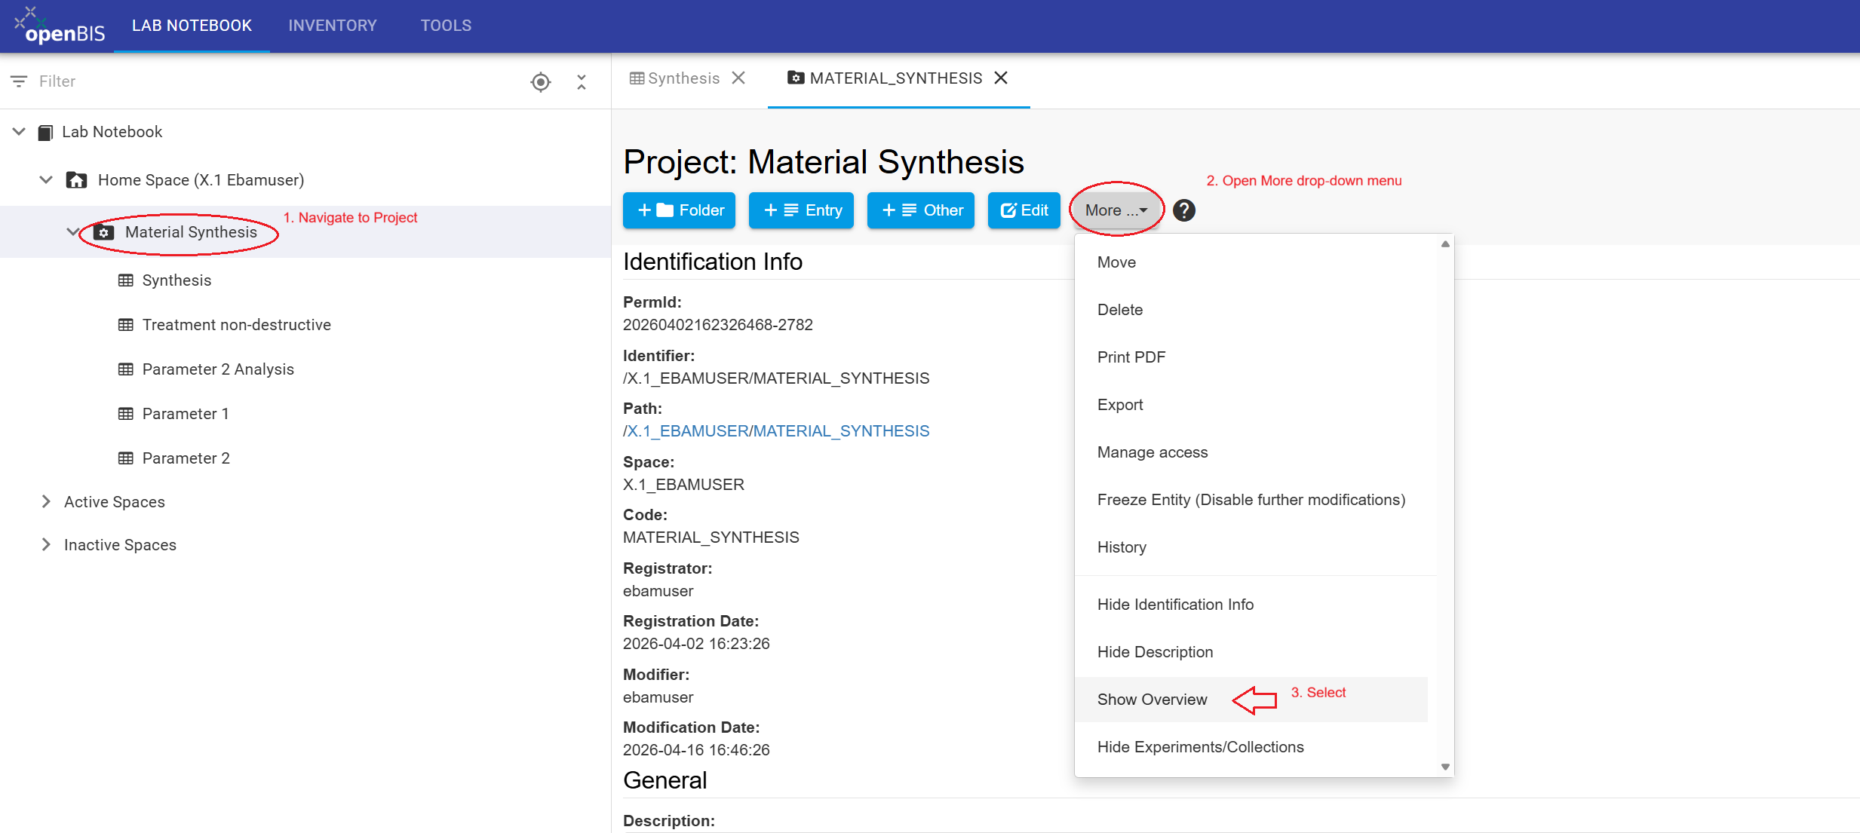Image resolution: width=1860 pixels, height=833 pixels.
Task: Open the MATERIAL_SYNTHESIS path link
Action: pyautogui.click(x=841, y=431)
